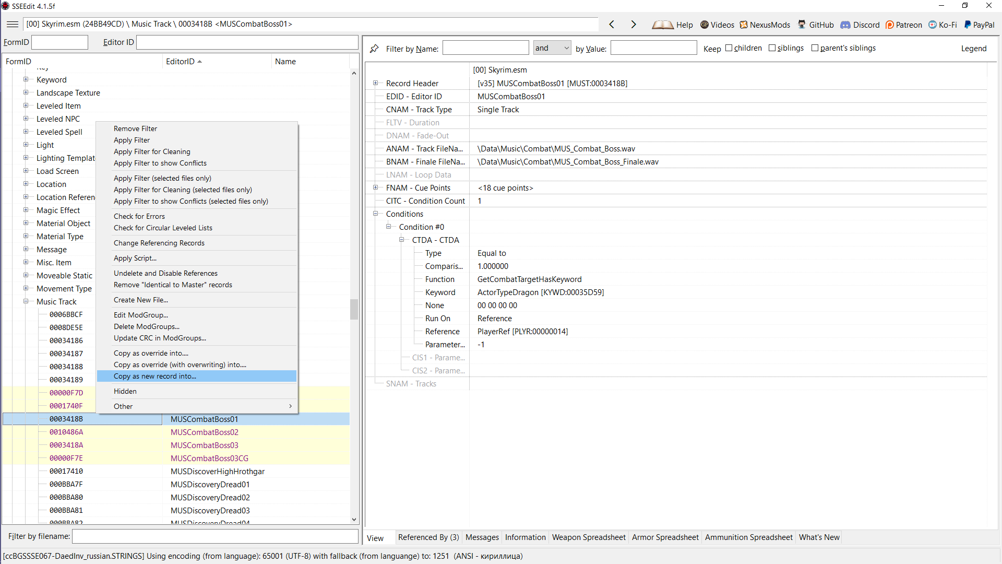Open Armor Spreadsheet tab
Viewport: 1002px width, 564px height.
665,537
